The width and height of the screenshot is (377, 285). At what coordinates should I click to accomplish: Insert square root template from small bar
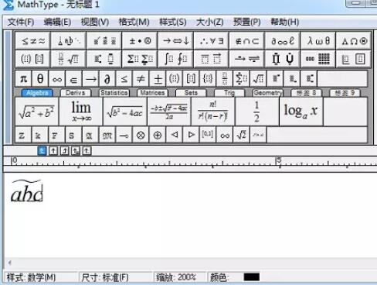coord(258,79)
